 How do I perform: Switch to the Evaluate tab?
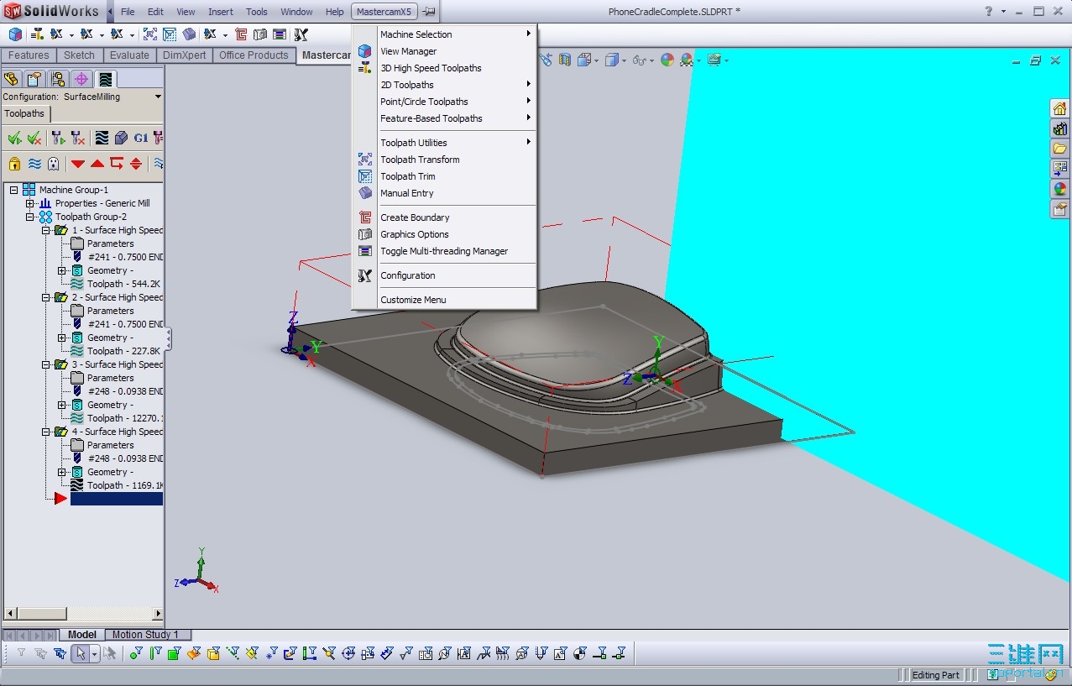tap(129, 55)
